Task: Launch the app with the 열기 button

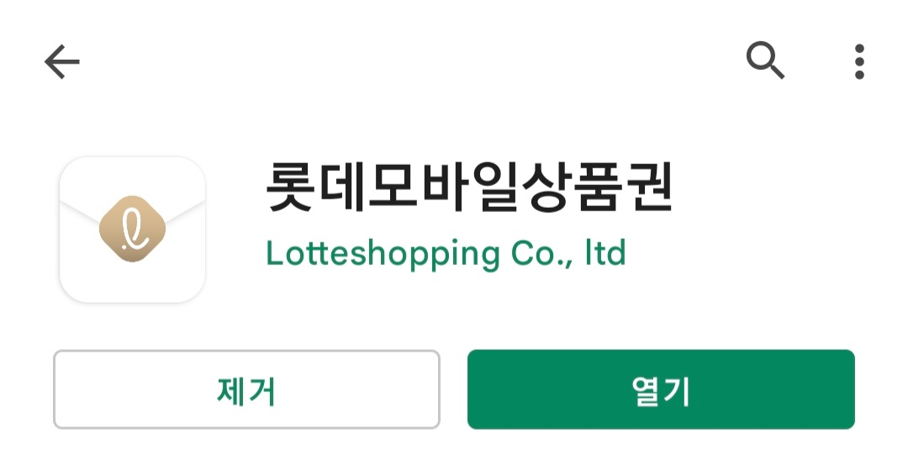Action: click(661, 389)
